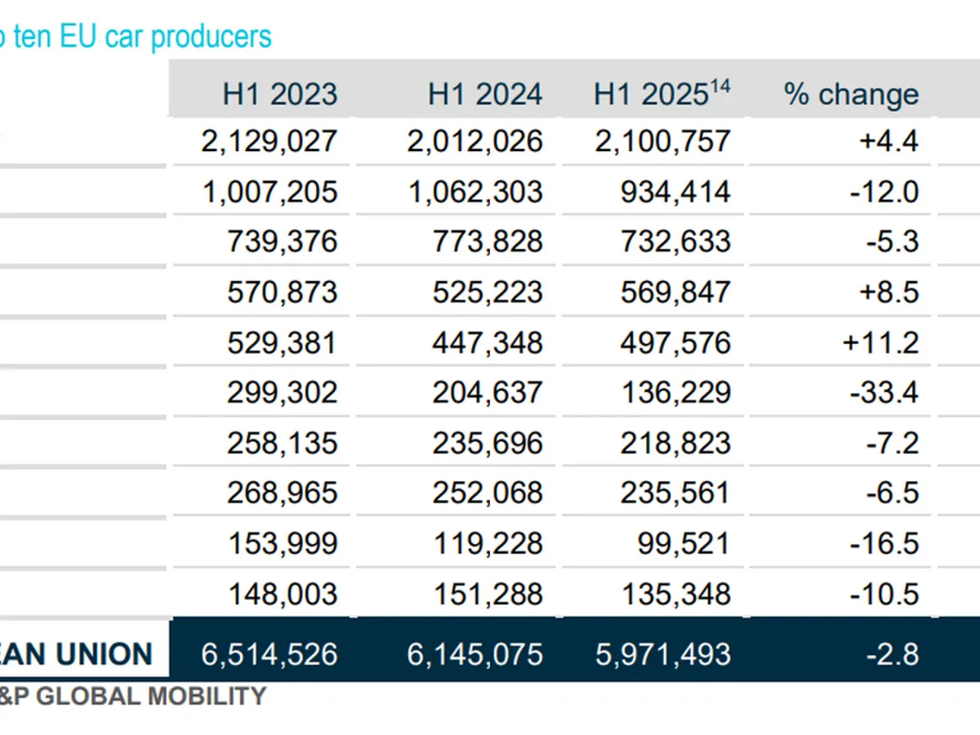Select the 258,135 value cell

tap(282, 443)
